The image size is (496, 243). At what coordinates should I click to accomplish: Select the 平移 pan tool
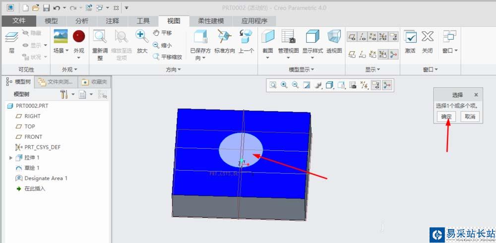[x=163, y=33]
